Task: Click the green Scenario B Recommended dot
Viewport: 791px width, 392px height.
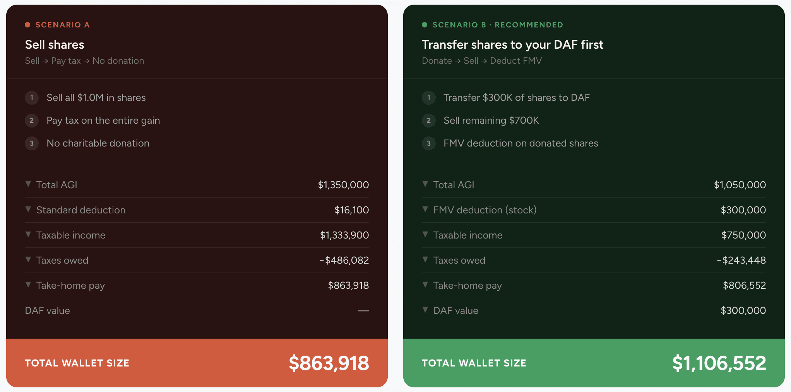Action: click(425, 25)
